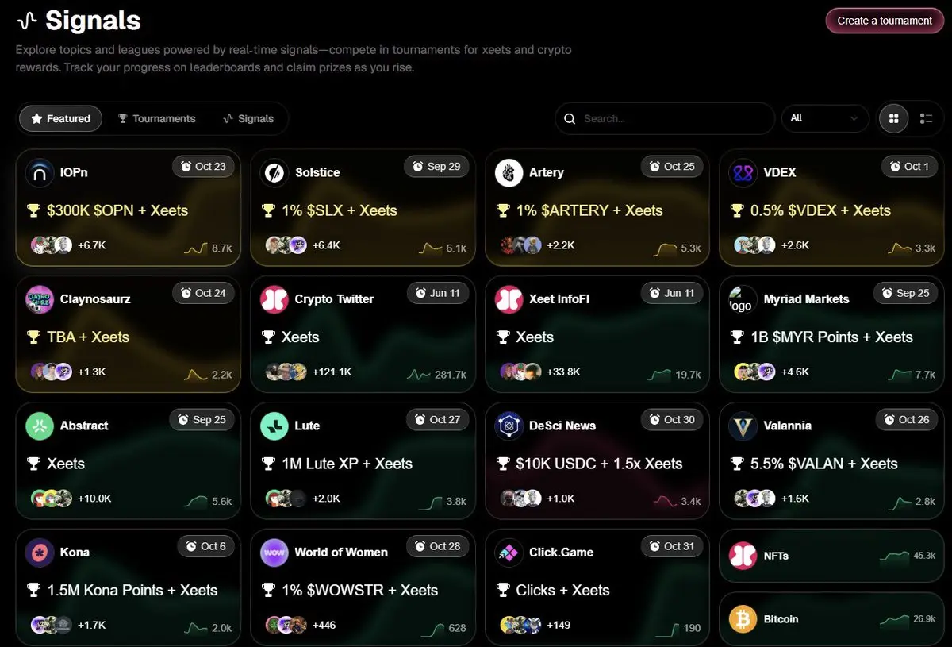Click the World of Women logo icon
Viewport: 952px width, 647px height.
pyautogui.click(x=274, y=553)
